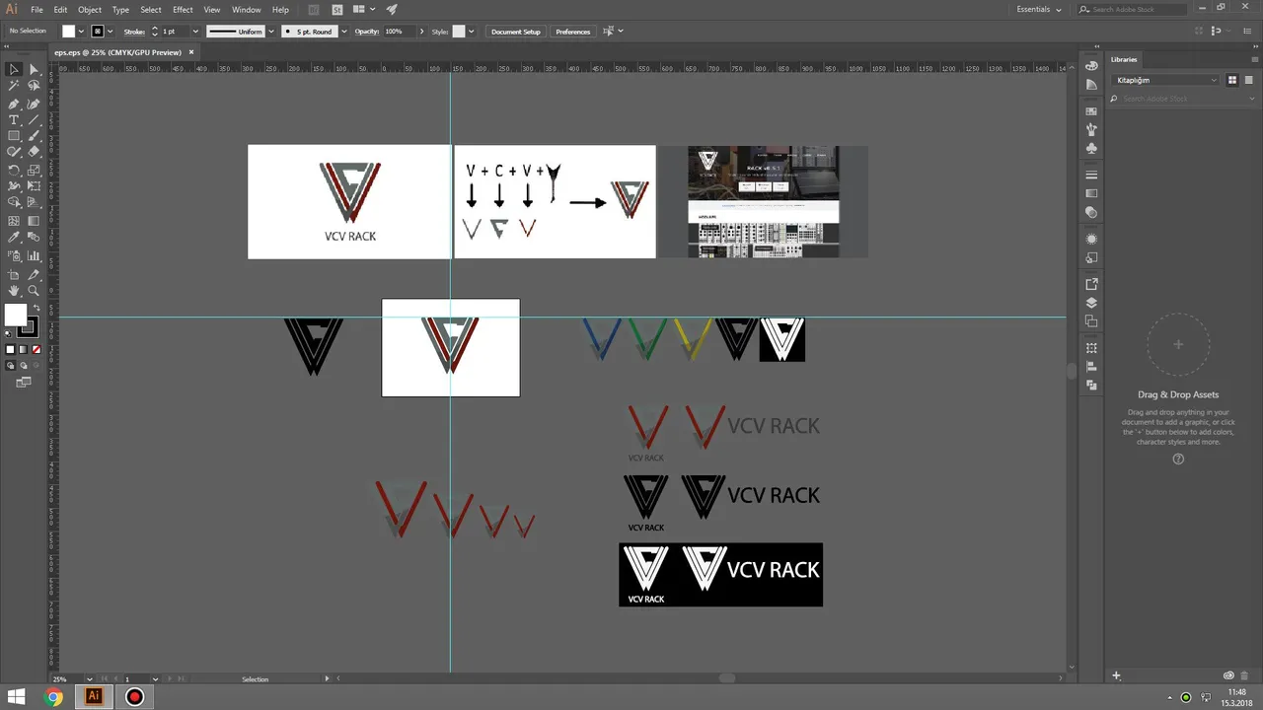Select the Scale tool
Viewport: 1263px width, 710px height.
[x=34, y=170]
